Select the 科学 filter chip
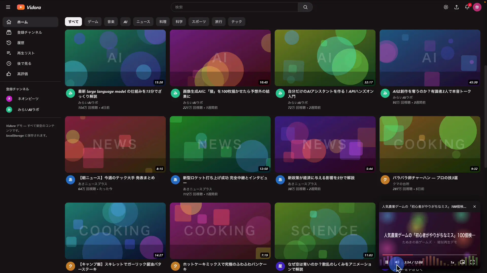The width and height of the screenshot is (487, 273). click(179, 22)
